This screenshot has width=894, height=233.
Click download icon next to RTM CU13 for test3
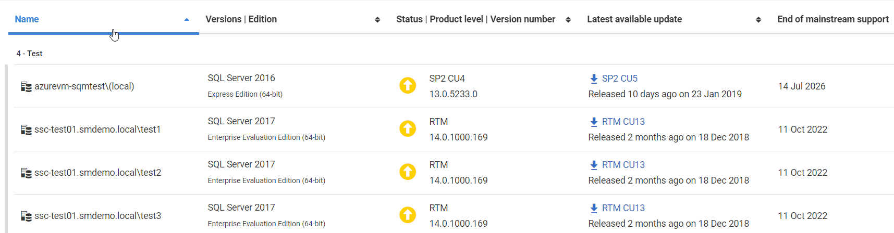[594, 208]
